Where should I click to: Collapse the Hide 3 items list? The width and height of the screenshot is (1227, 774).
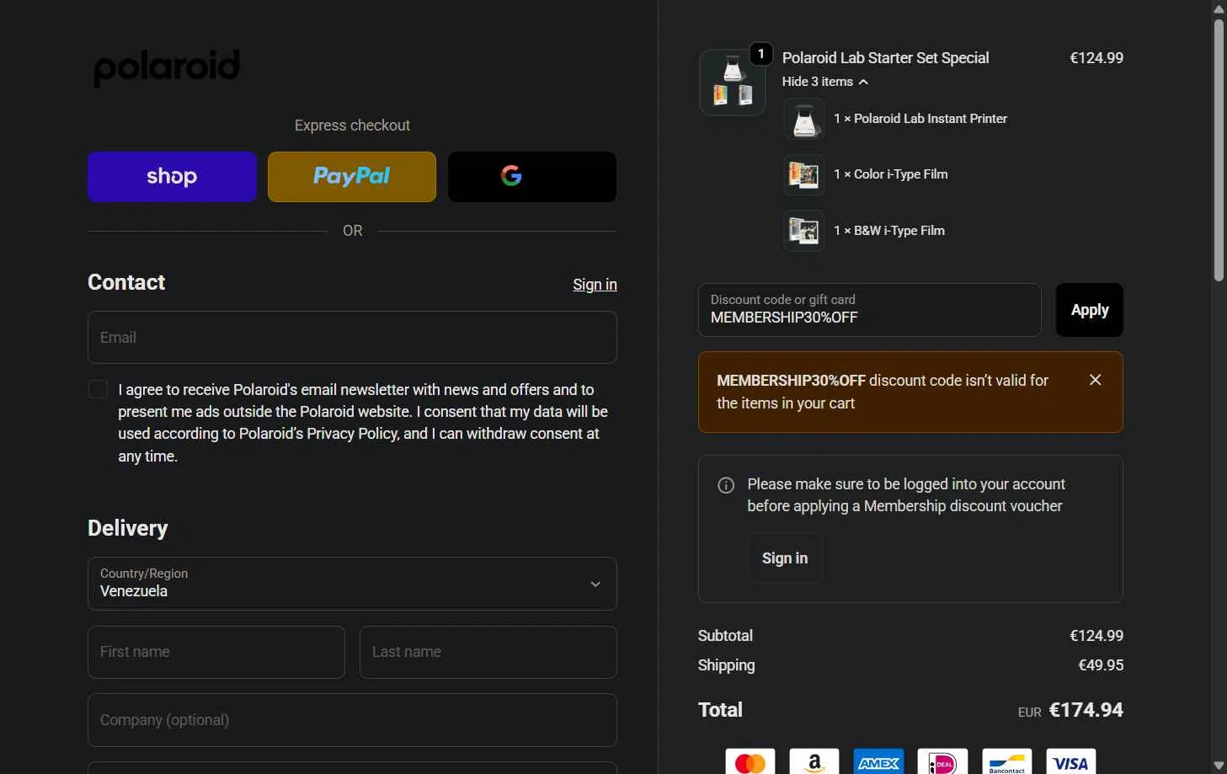point(824,82)
